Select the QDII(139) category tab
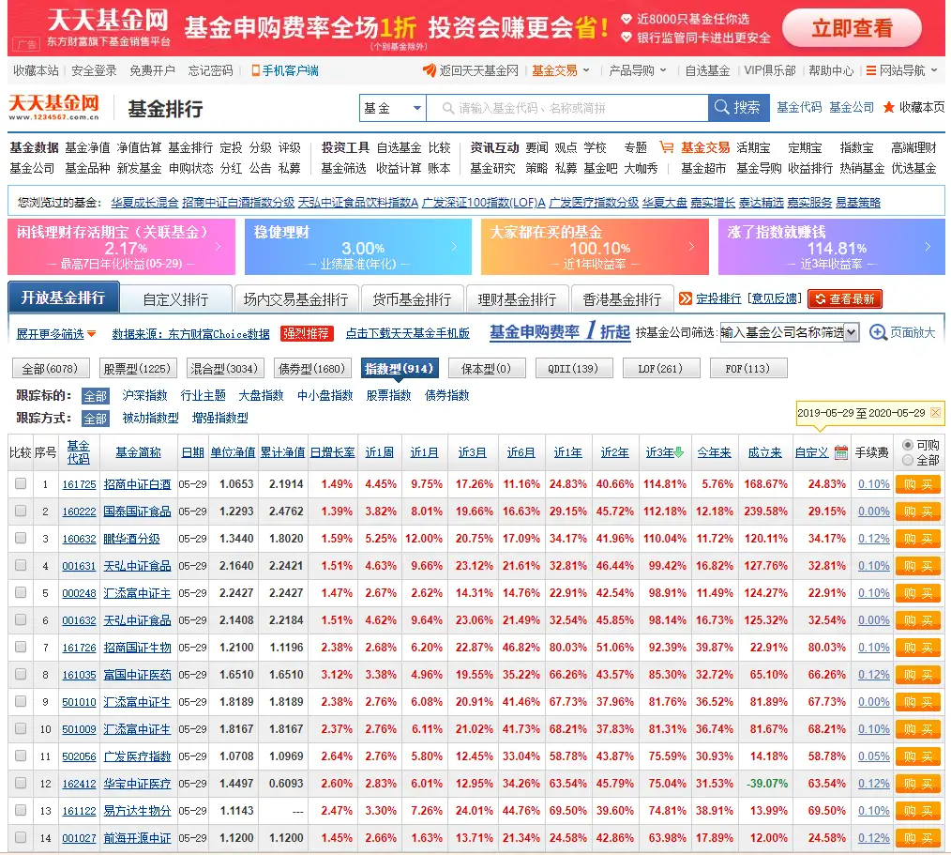 573,368
